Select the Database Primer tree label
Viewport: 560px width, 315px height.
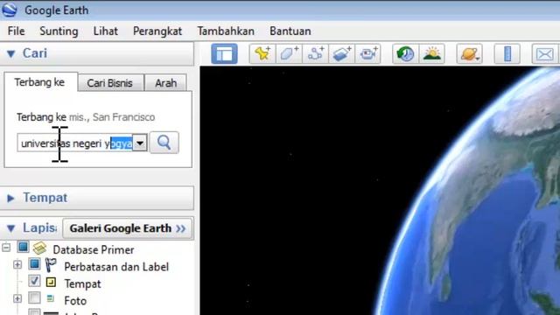pos(94,249)
